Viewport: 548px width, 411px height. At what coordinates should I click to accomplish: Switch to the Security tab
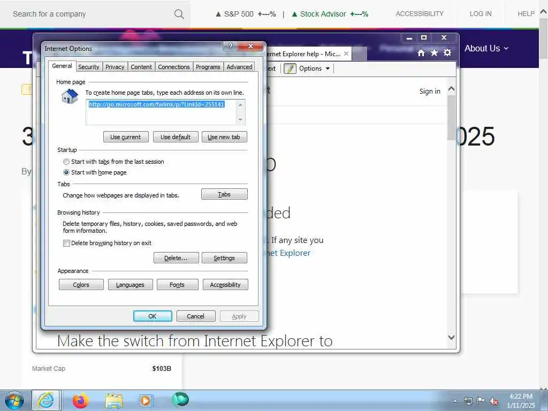[x=89, y=67]
